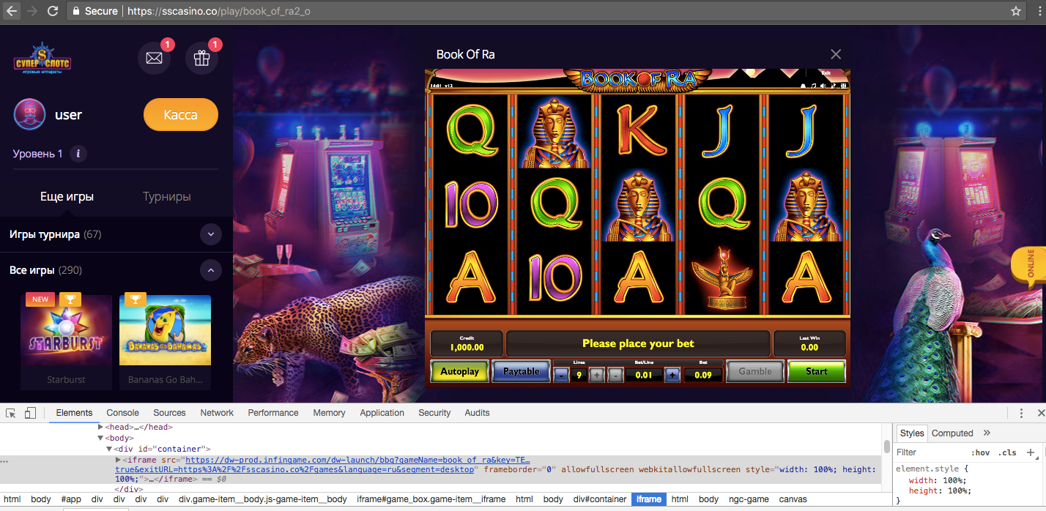Open the Application tab in DevTools
The width and height of the screenshot is (1046, 511).
(382, 413)
